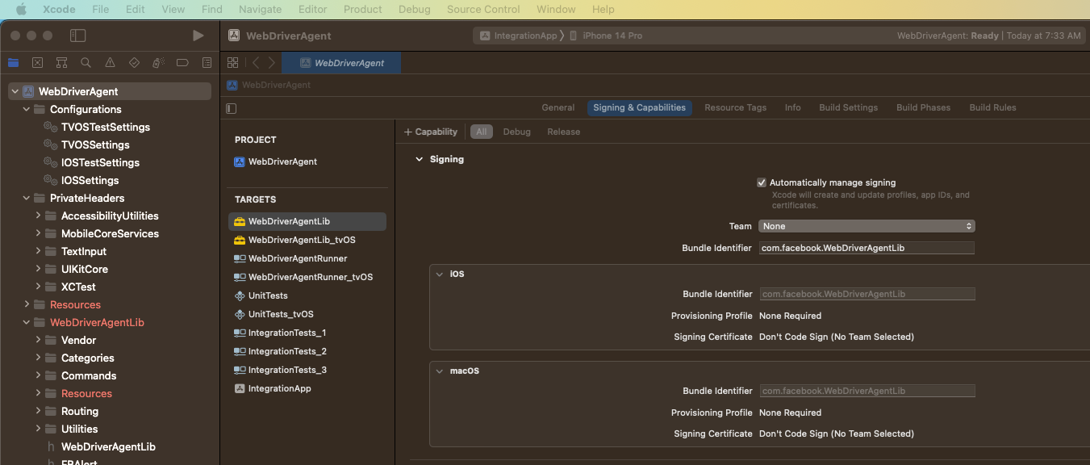Screen dimensions: 1090x465
Task: Open the Find navigator magnifier icon
Action: point(86,63)
